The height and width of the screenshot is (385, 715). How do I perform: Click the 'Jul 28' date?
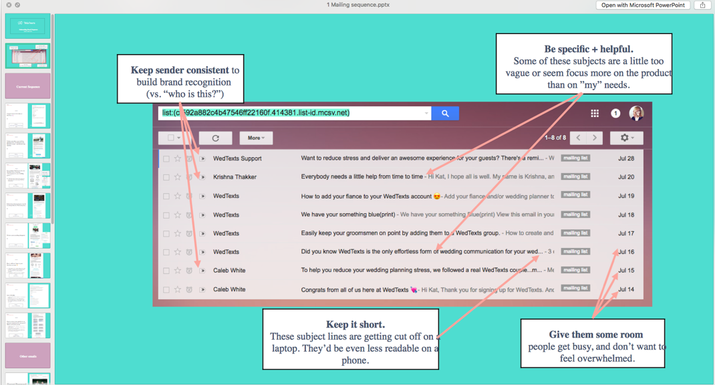pos(626,158)
